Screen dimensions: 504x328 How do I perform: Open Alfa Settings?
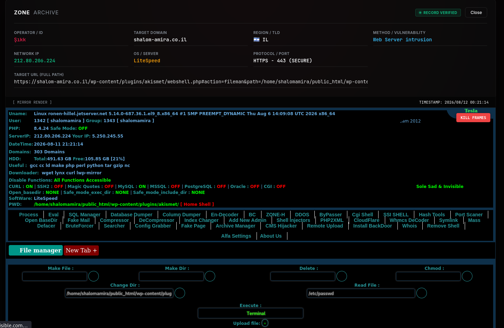point(236,236)
